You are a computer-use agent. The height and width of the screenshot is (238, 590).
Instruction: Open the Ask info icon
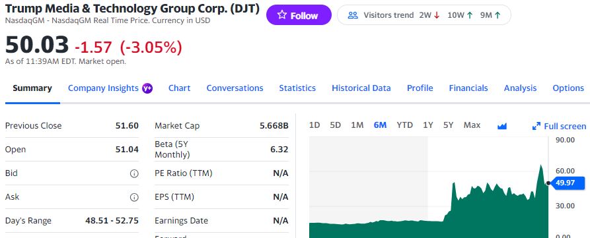pos(134,197)
